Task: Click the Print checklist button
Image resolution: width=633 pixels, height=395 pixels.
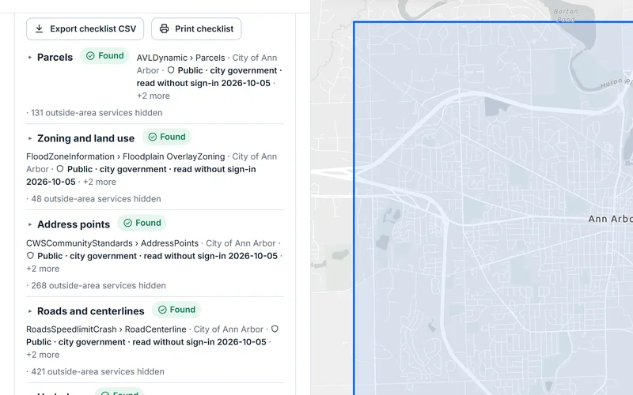Action: coord(196,29)
